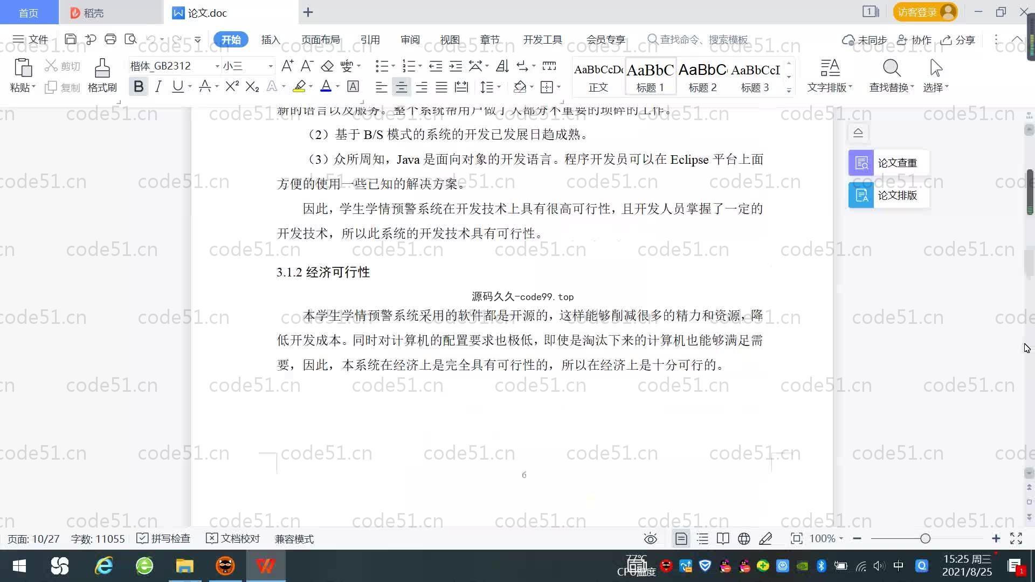Apply the 正文 style
The height and width of the screenshot is (582, 1035).
click(598, 77)
